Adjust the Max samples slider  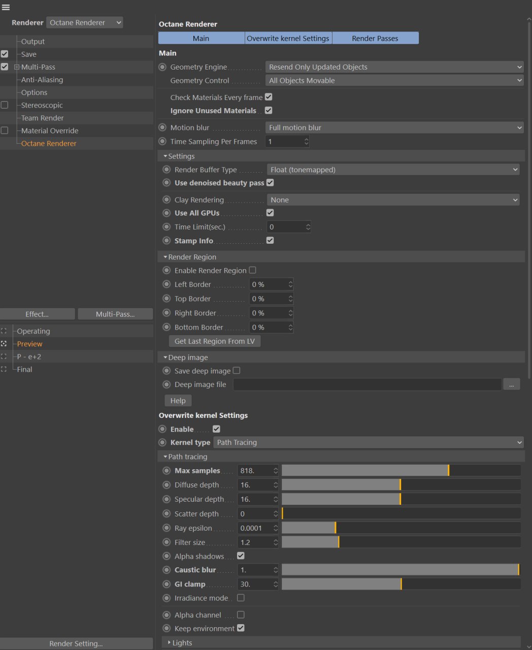[x=402, y=471]
